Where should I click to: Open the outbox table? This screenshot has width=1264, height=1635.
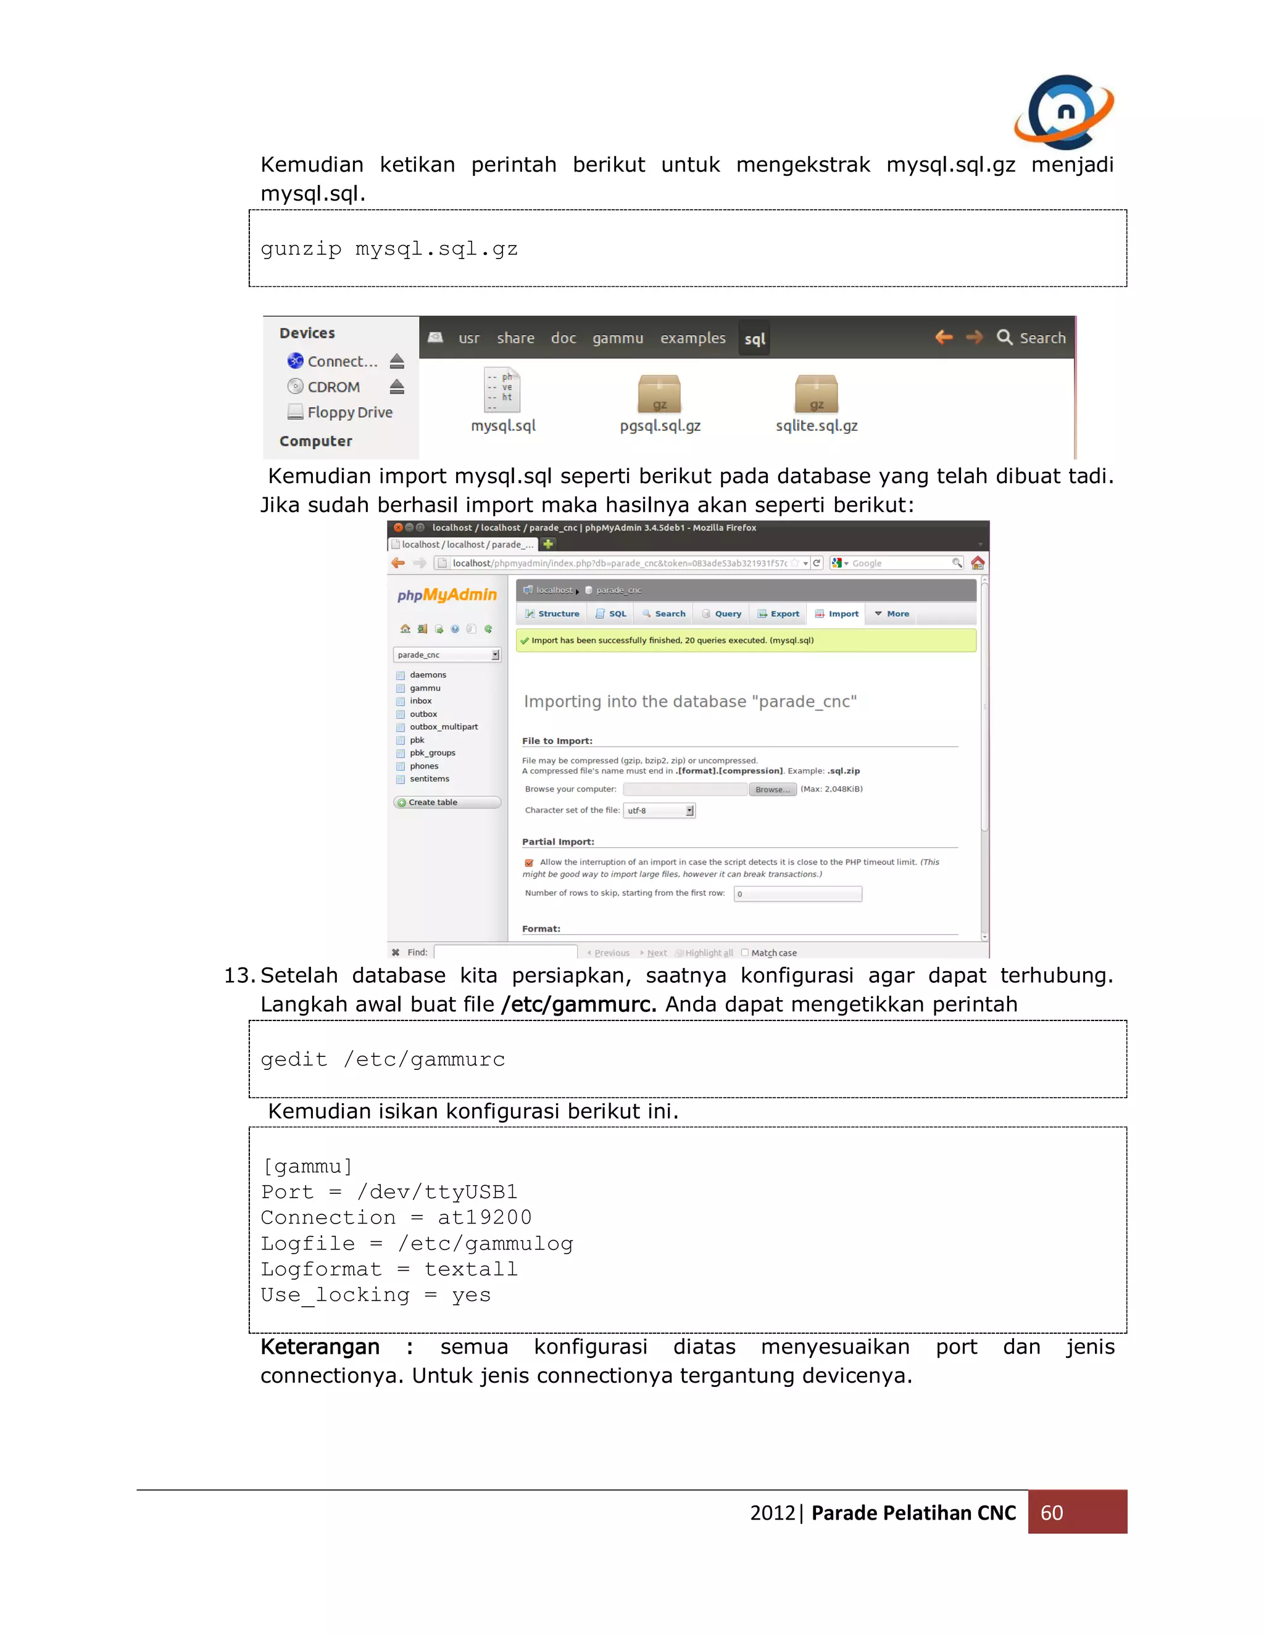pos(423,714)
